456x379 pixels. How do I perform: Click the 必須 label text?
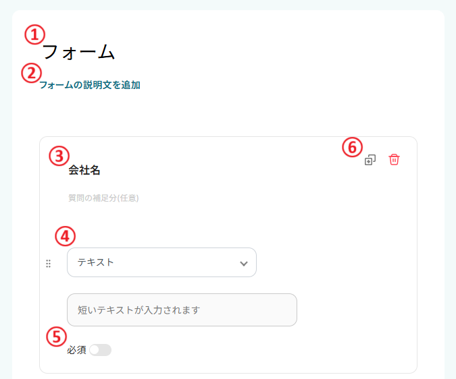pyautogui.click(x=76, y=350)
